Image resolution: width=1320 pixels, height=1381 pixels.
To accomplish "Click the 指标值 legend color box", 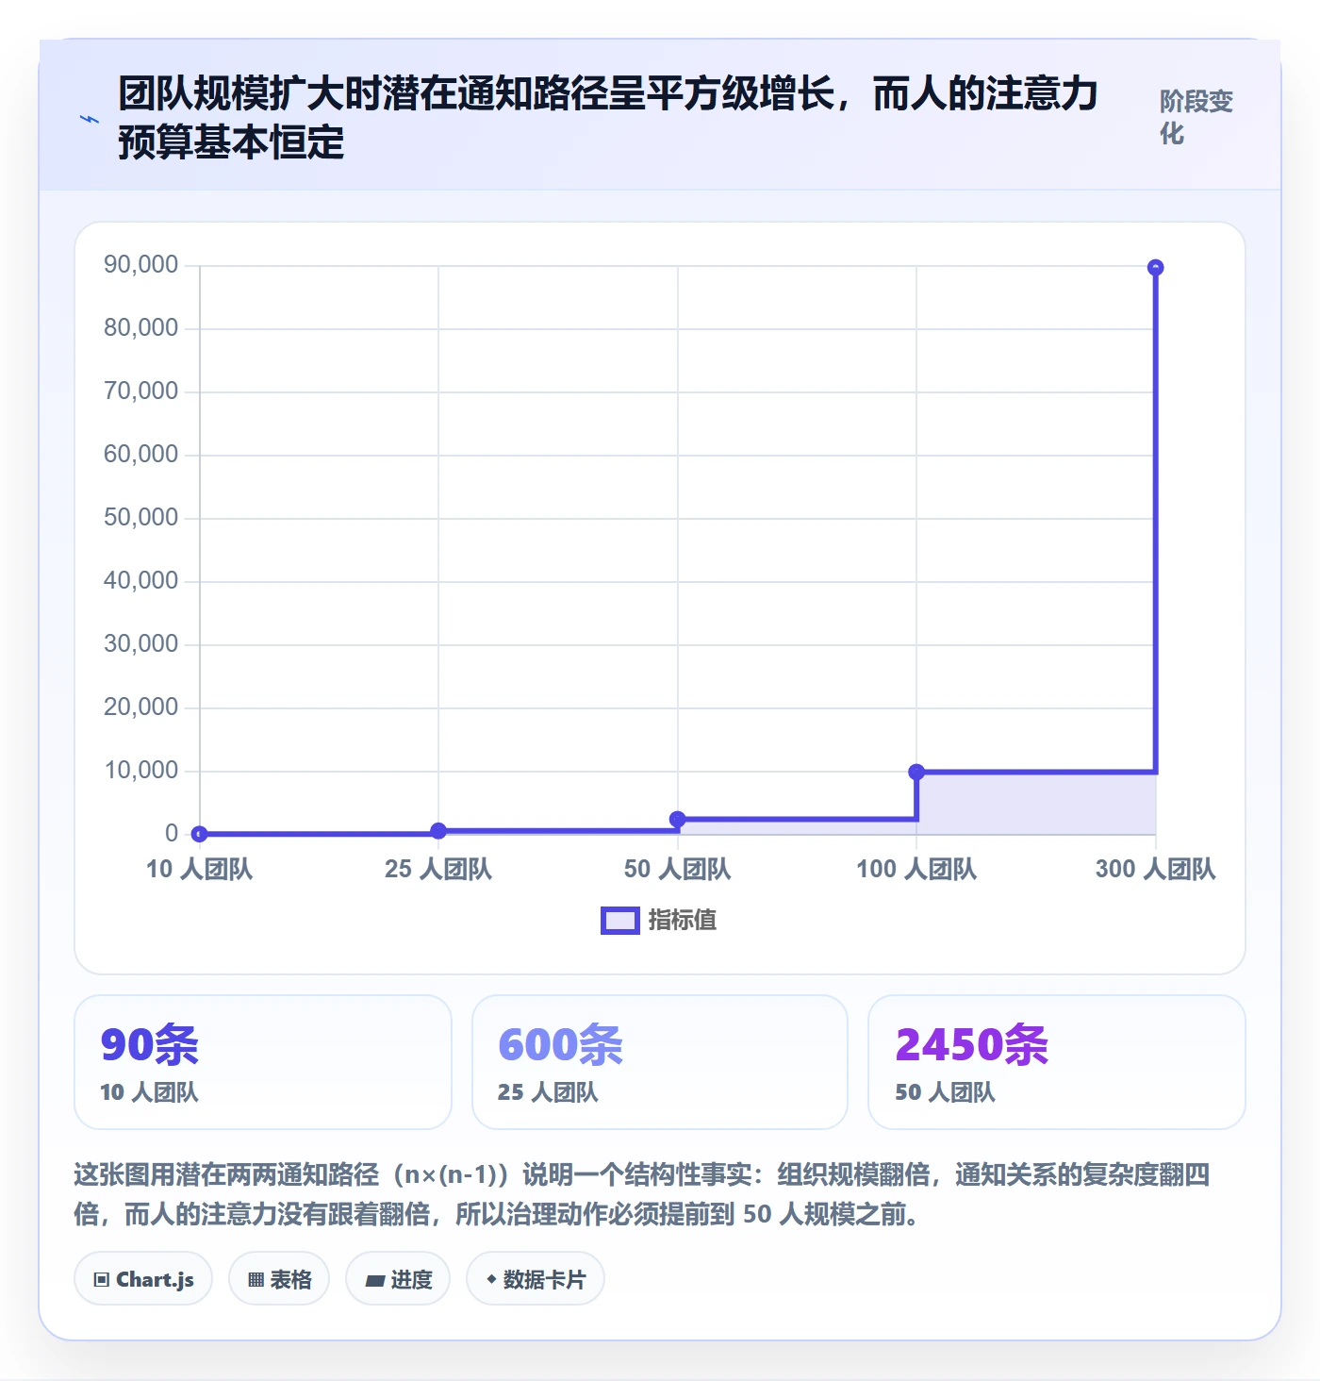I will point(620,921).
